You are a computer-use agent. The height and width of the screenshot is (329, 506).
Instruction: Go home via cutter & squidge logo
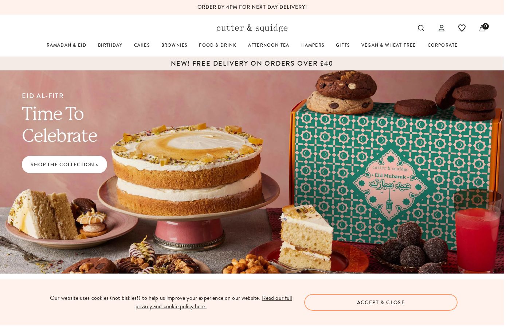click(x=252, y=28)
